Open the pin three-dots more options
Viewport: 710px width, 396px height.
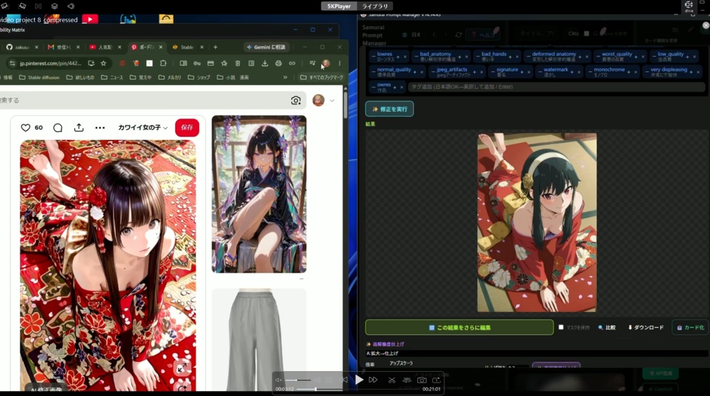point(100,128)
